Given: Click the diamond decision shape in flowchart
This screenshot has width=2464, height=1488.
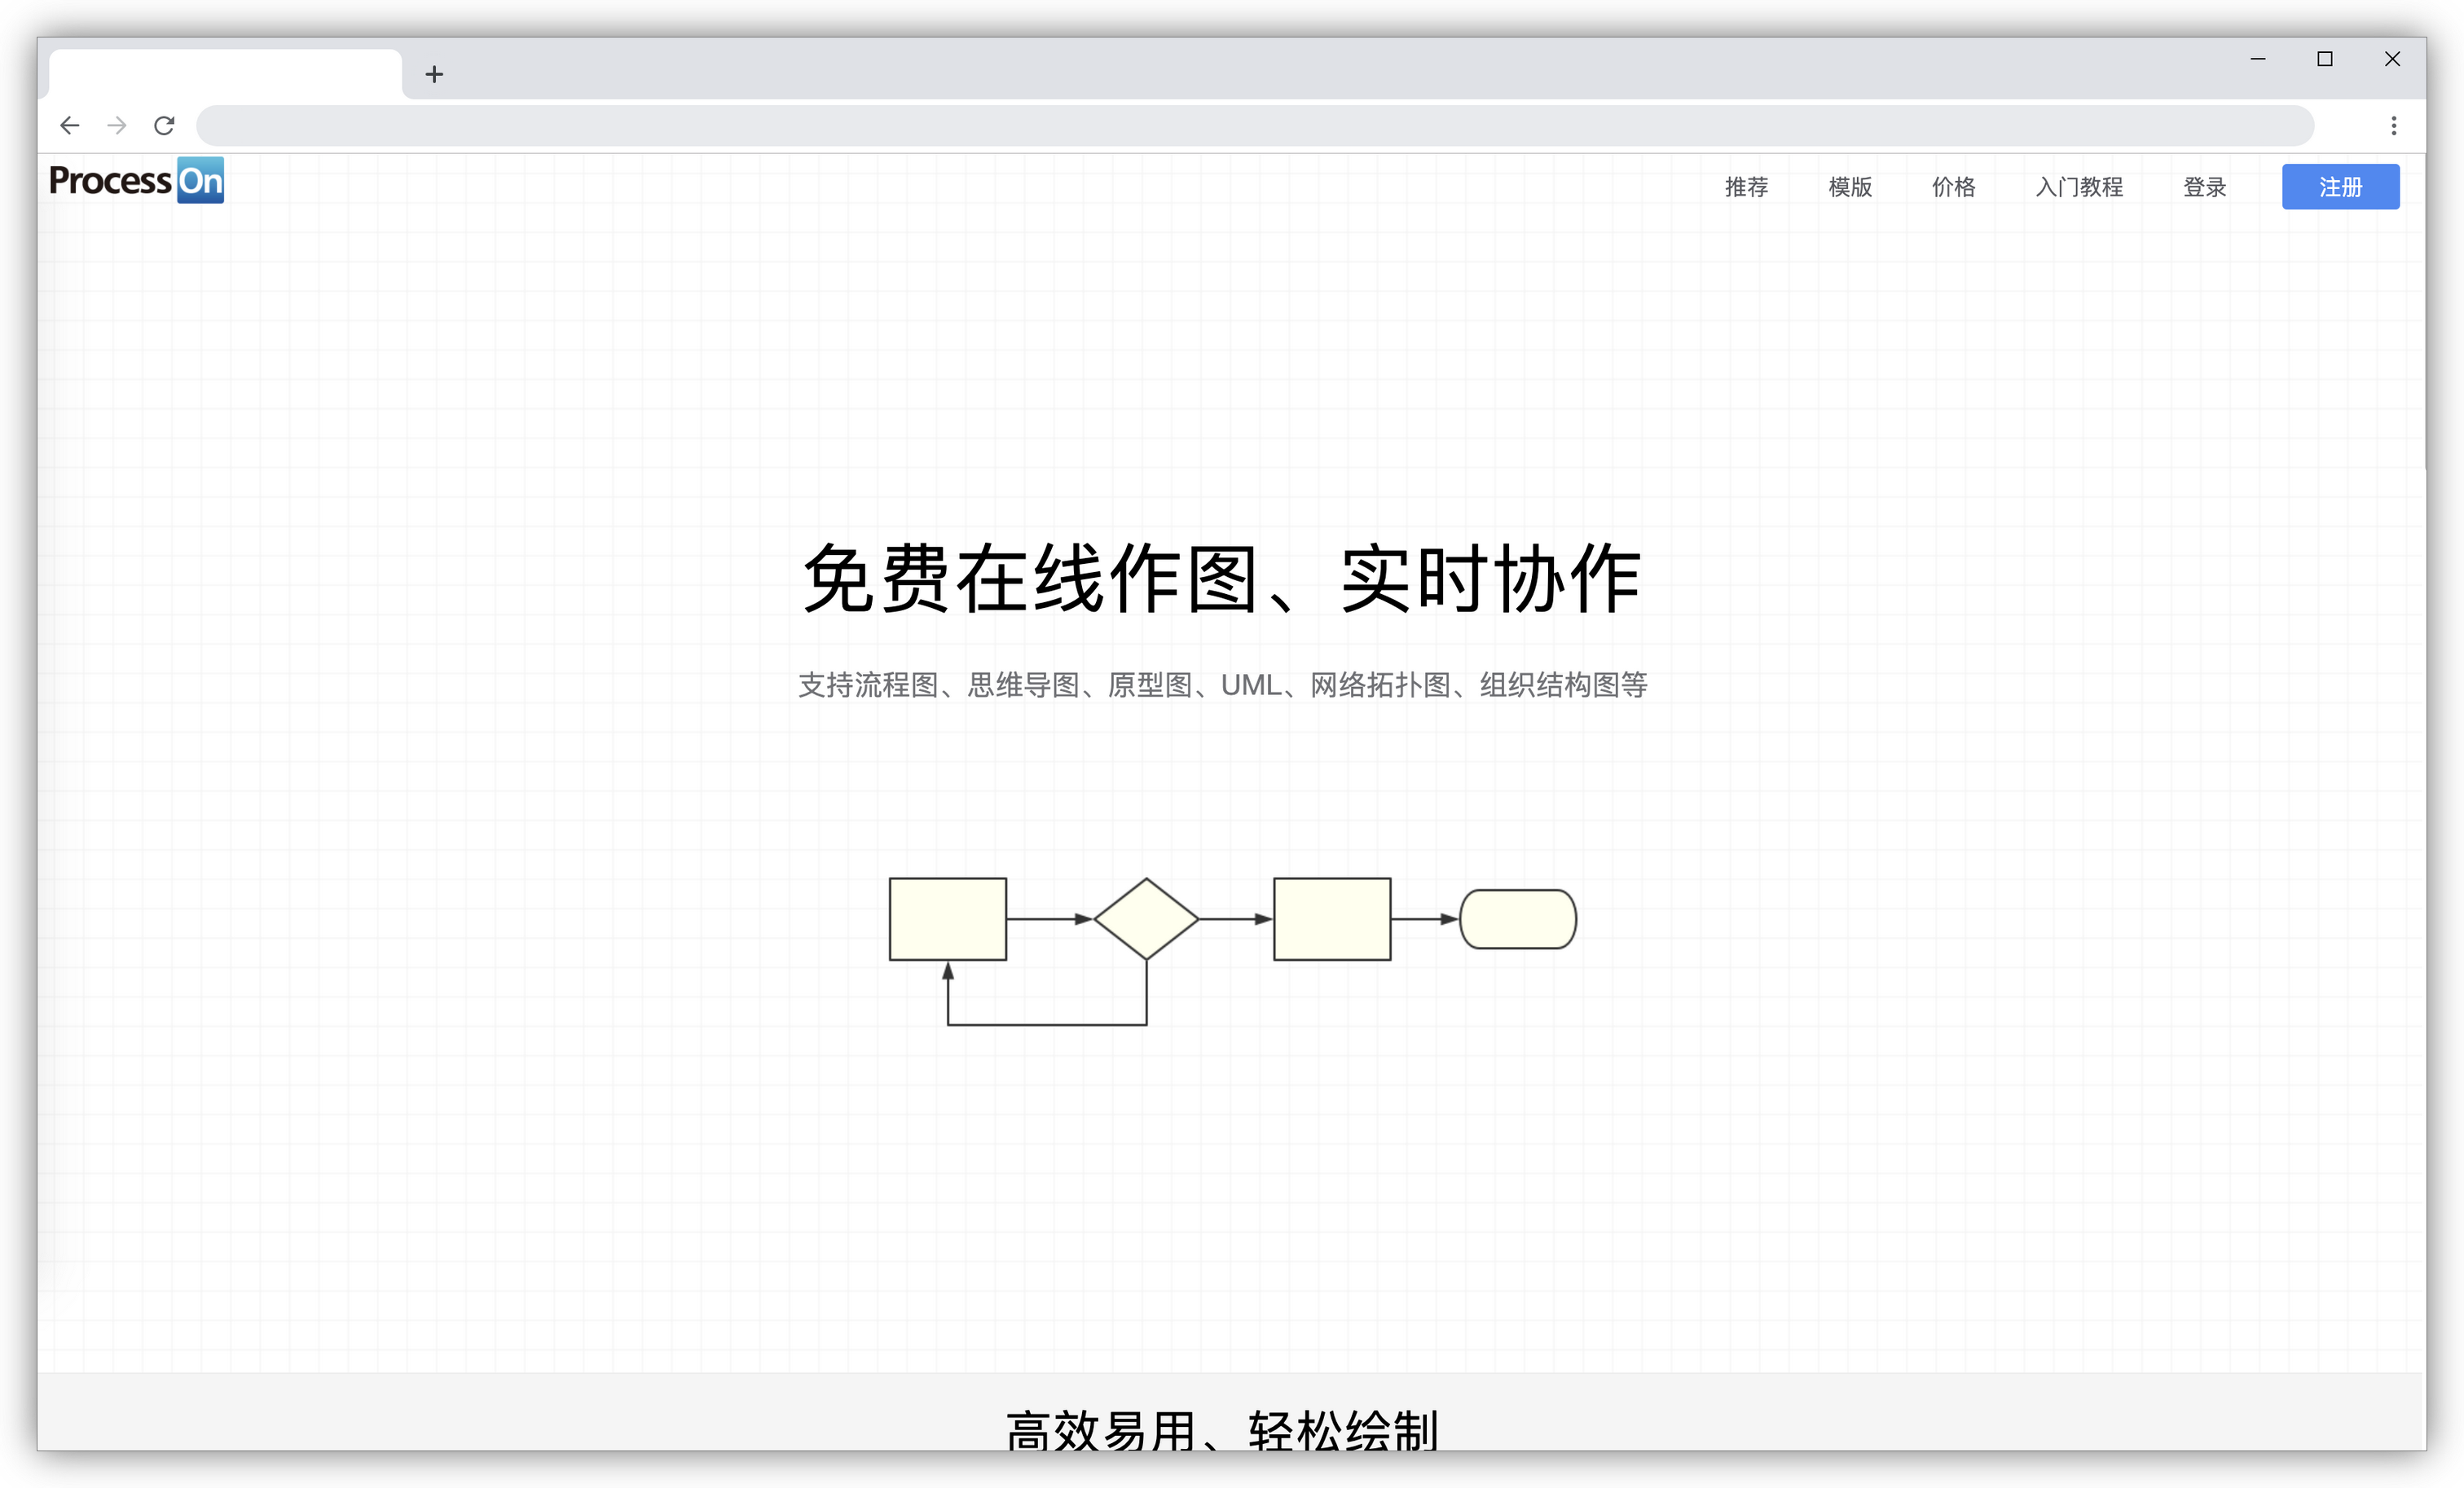Looking at the screenshot, I should coord(1146,918).
